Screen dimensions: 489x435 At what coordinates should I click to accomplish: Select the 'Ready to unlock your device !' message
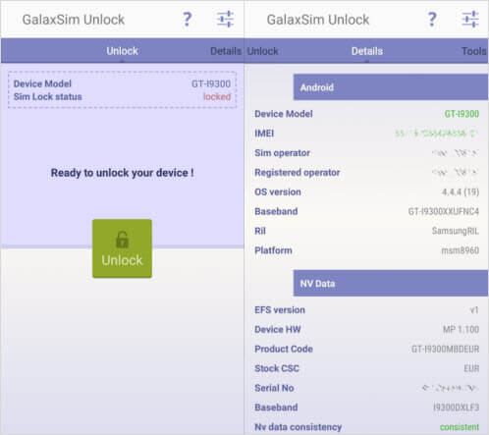122,173
